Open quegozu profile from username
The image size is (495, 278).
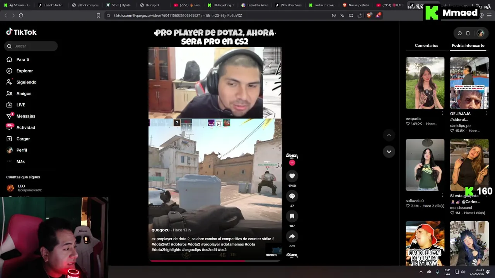point(160,230)
